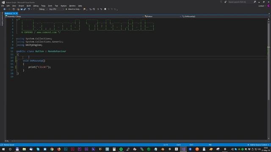Click the UnityEngine using directive
Viewport: 271px width, 152px height.
(30, 45)
